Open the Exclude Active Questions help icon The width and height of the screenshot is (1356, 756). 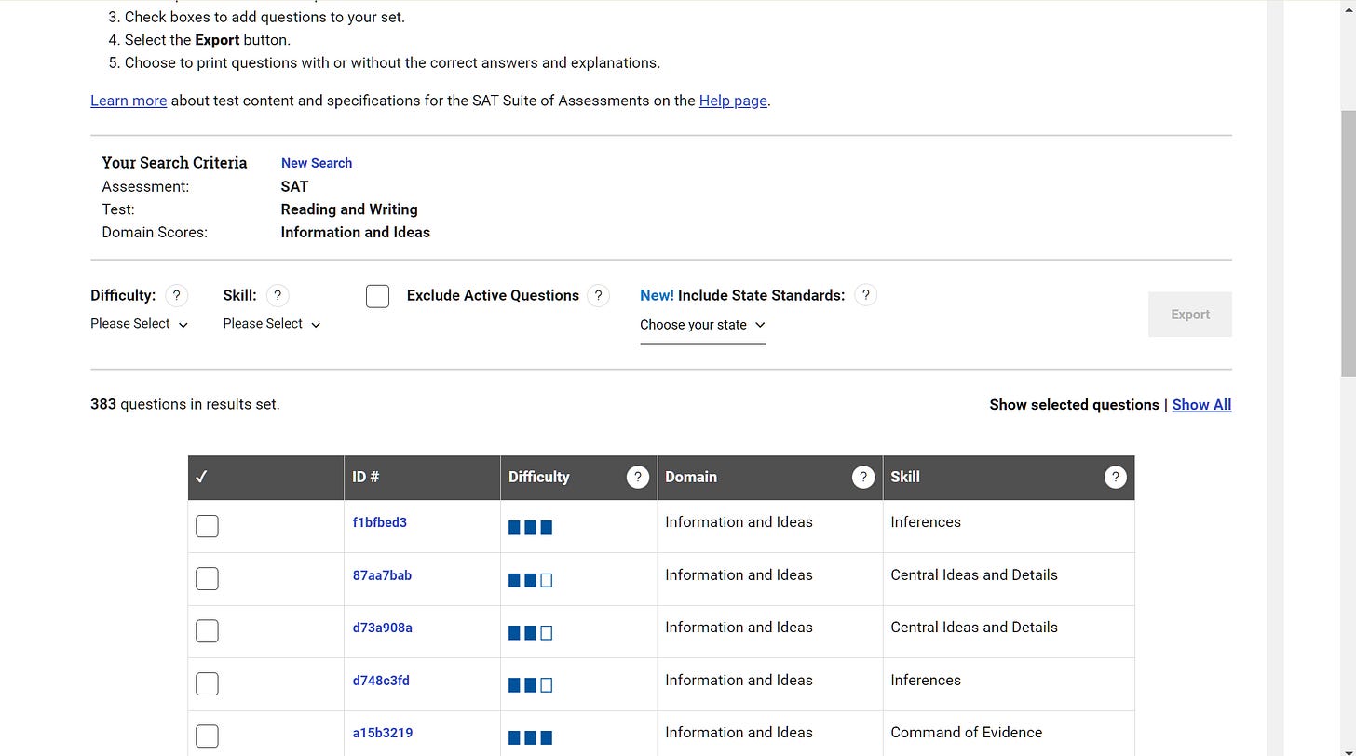tap(599, 296)
